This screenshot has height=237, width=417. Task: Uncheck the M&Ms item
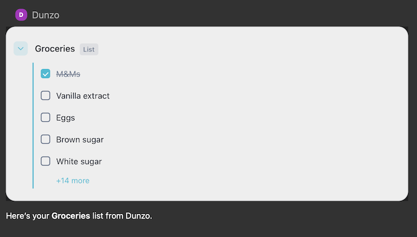(45, 74)
